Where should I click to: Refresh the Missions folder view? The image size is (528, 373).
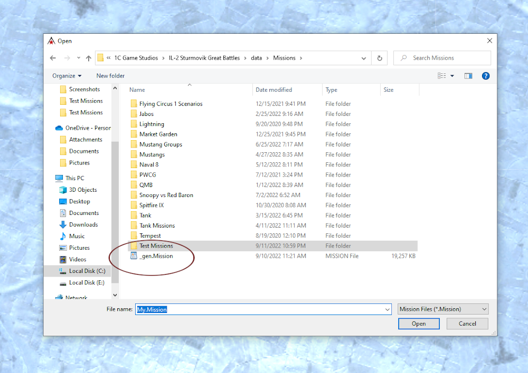(x=380, y=58)
